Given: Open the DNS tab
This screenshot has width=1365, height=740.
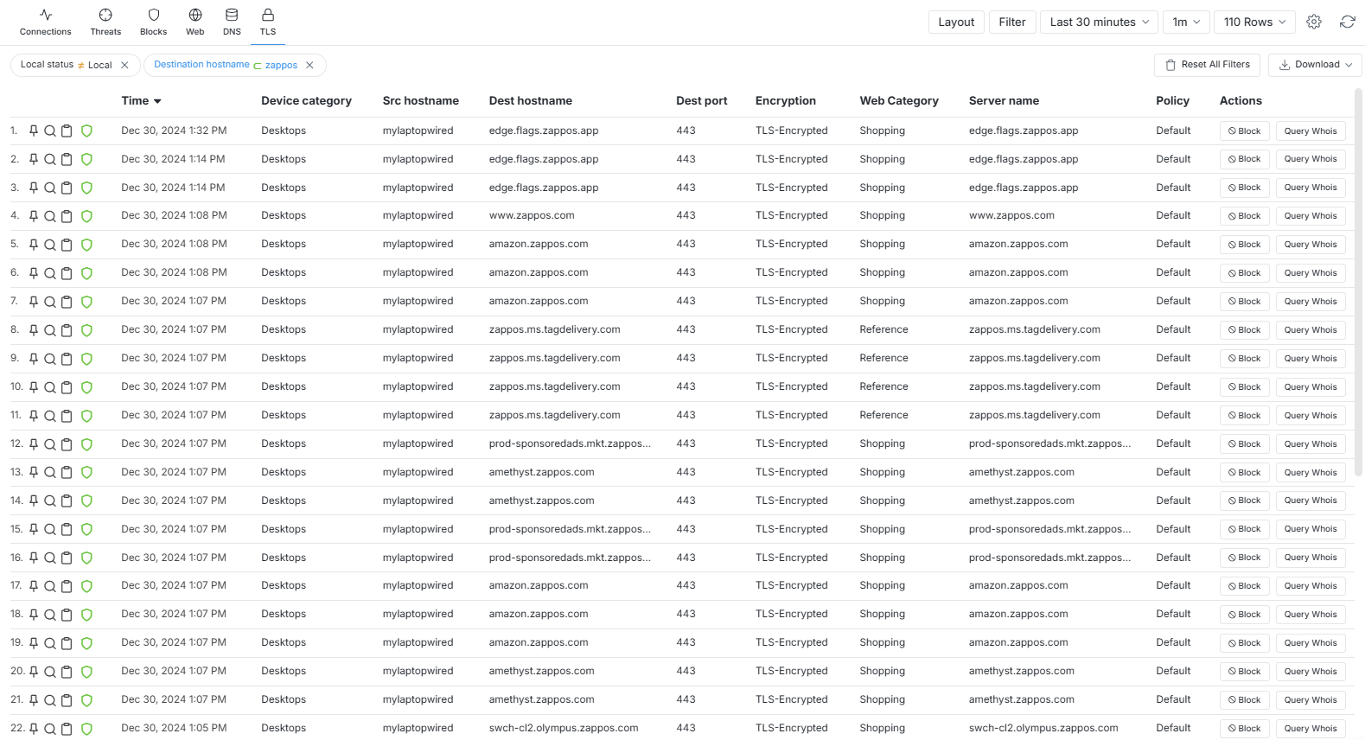Looking at the screenshot, I should tap(232, 22).
